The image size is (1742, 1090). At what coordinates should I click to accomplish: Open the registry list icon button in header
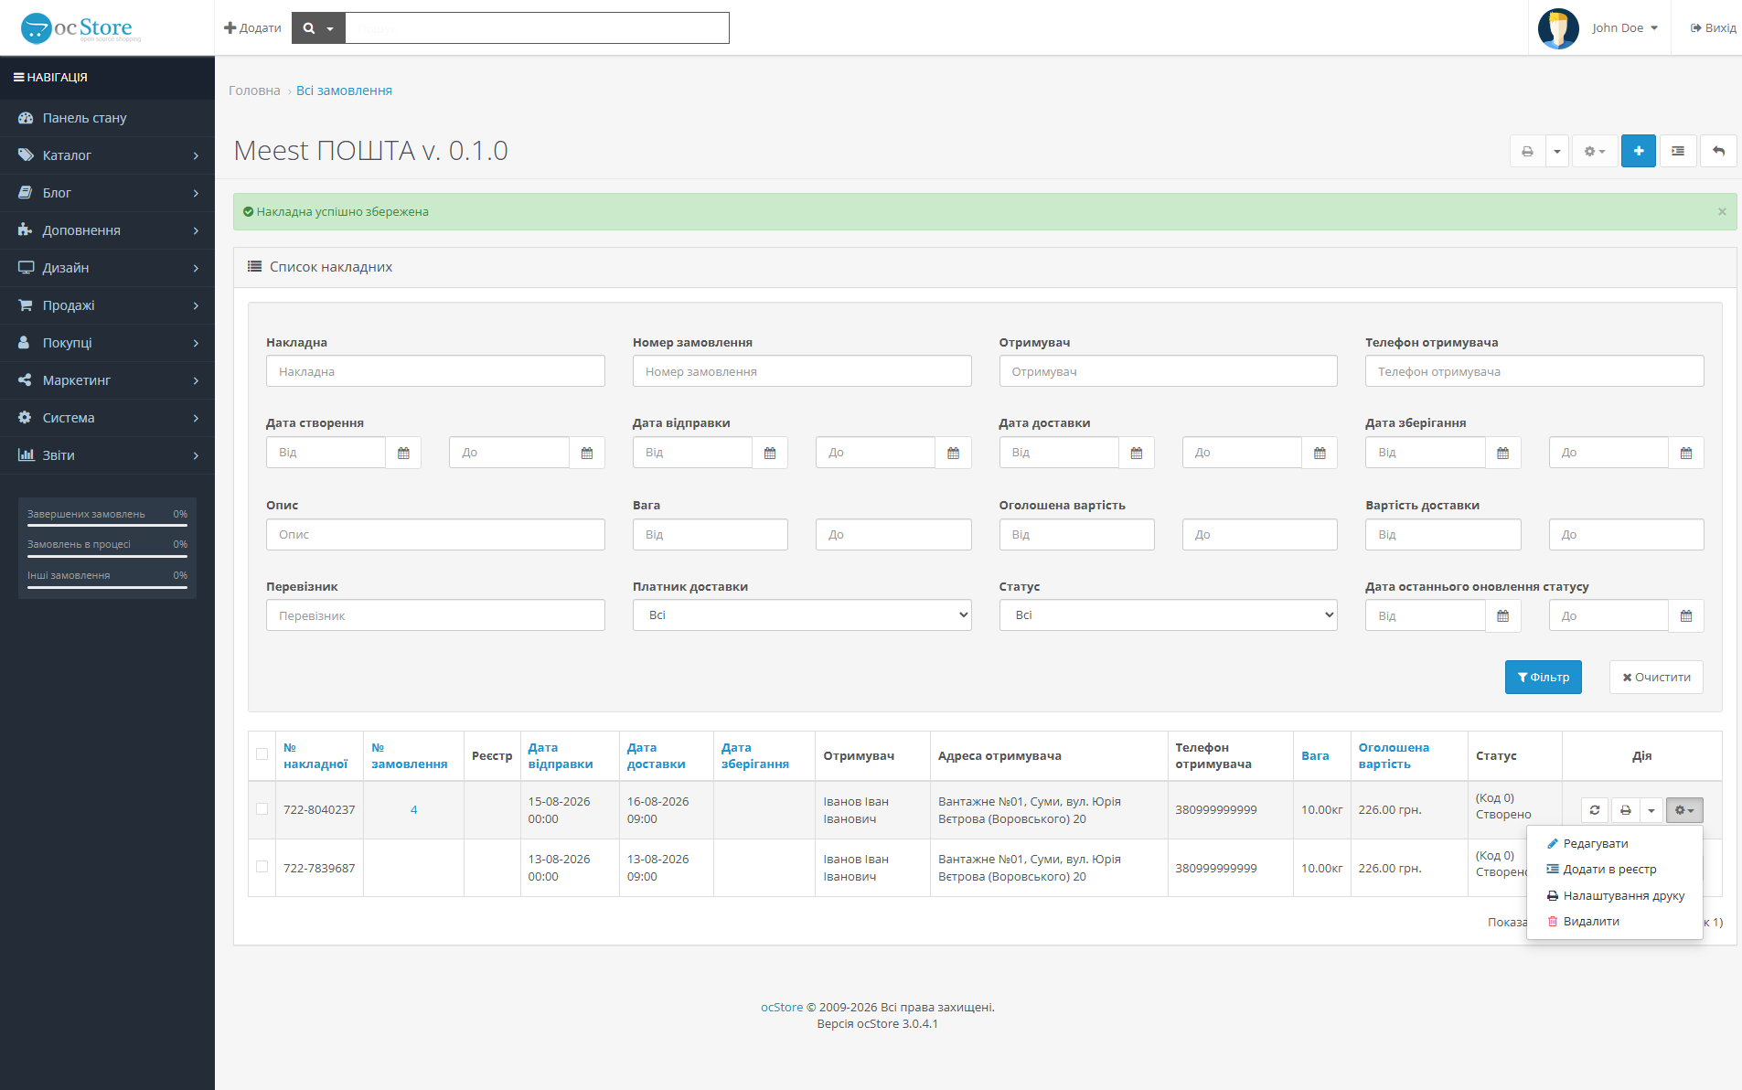(x=1678, y=151)
